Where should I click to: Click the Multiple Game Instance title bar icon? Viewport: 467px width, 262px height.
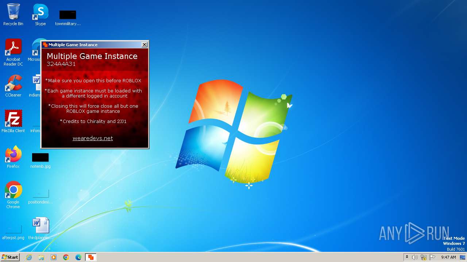pos(45,45)
